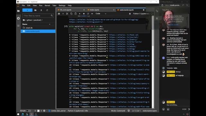The image size is (206, 116).
Task: Open the File menu
Action: click(x=23, y=5)
